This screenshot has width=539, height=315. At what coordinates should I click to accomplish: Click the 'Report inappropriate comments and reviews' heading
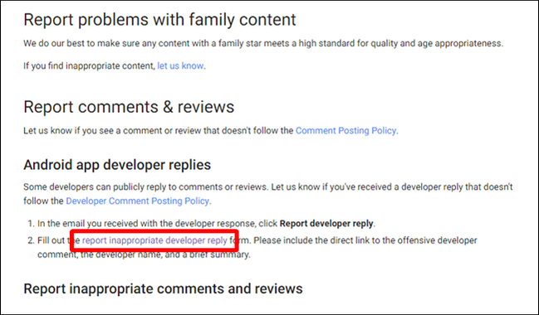(163, 288)
